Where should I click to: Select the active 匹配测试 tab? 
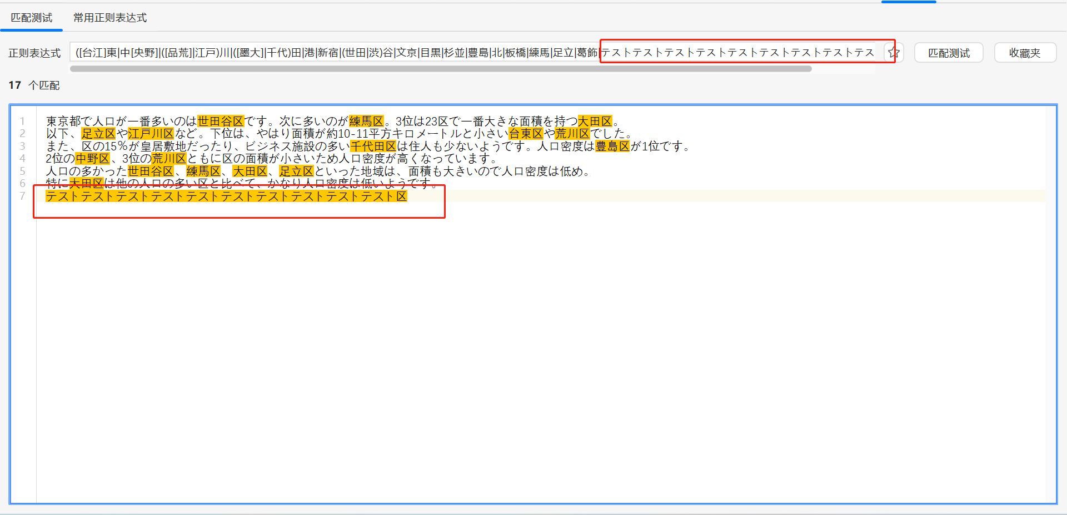pos(31,17)
